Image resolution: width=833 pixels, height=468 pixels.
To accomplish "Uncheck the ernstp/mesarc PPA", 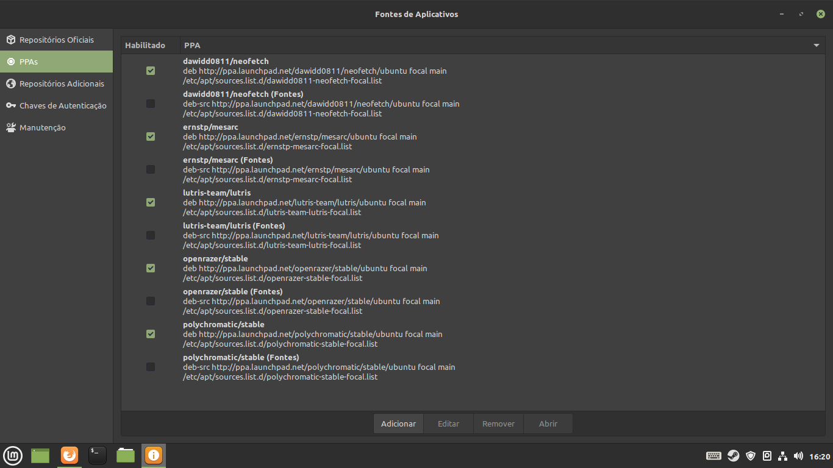I will tap(151, 136).
